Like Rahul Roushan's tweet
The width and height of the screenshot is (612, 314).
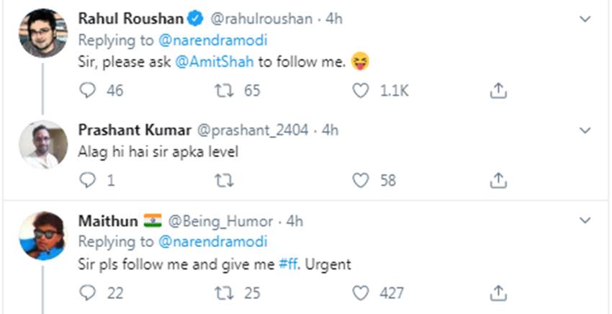pyautogui.click(x=361, y=91)
